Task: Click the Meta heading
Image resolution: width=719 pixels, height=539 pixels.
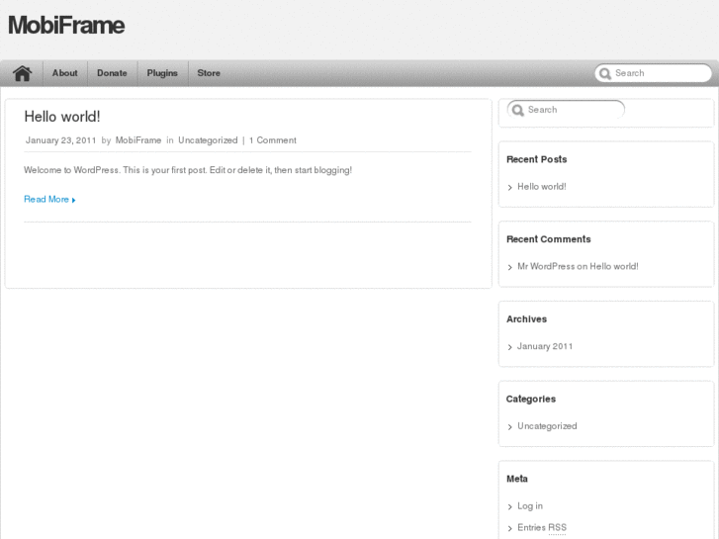Action: (x=517, y=479)
